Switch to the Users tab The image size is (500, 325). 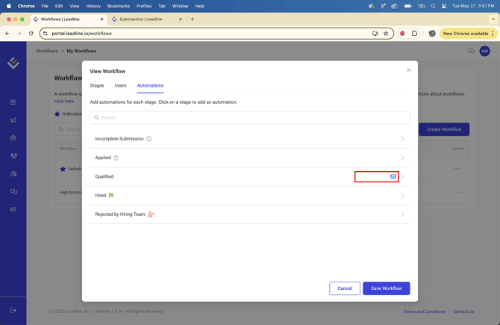120,86
